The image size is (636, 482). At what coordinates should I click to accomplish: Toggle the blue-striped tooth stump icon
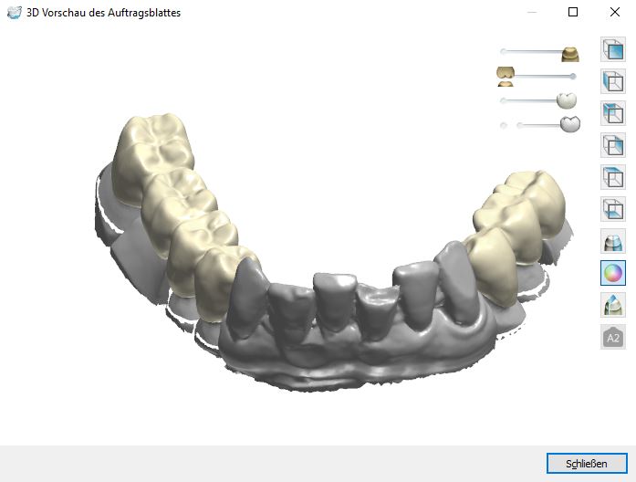click(613, 241)
